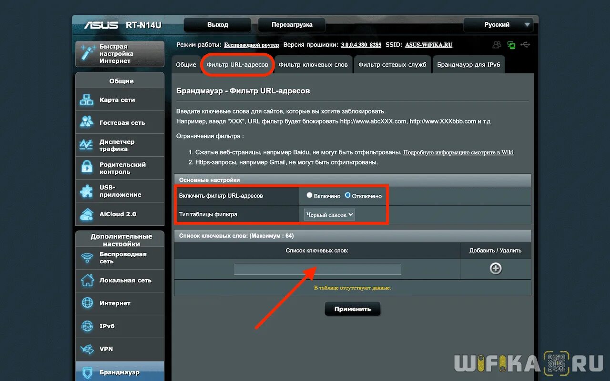Select the "Отключено" radio button
The width and height of the screenshot is (610, 381).
click(x=347, y=195)
